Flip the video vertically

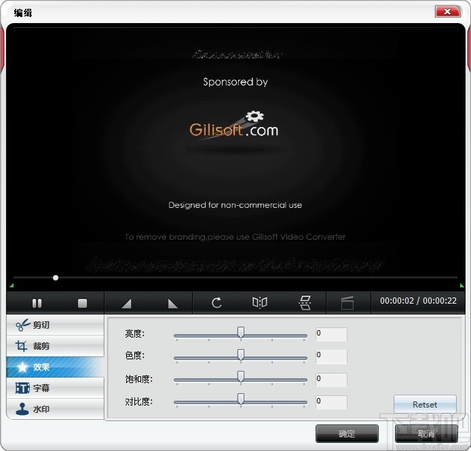(305, 302)
